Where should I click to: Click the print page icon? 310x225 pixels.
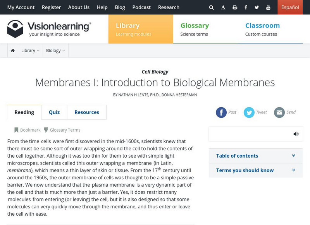tap(235, 7)
